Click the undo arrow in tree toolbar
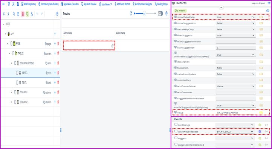The image size is (272, 149). click(x=37, y=14)
